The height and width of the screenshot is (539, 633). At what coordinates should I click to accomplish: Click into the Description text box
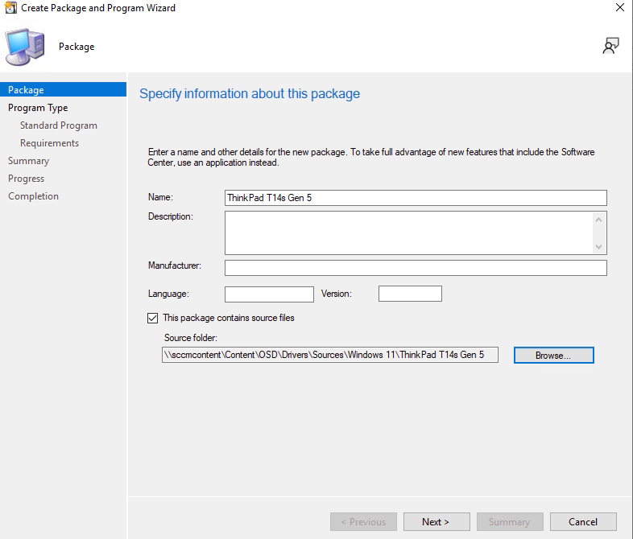409,233
